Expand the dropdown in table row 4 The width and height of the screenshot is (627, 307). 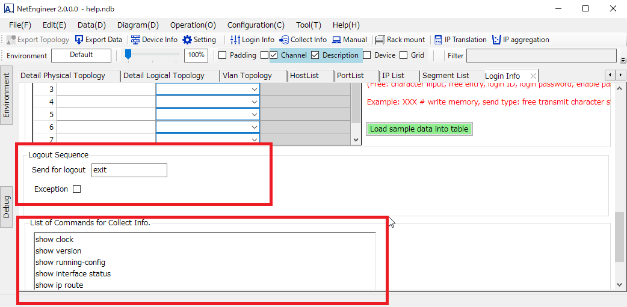(x=254, y=102)
